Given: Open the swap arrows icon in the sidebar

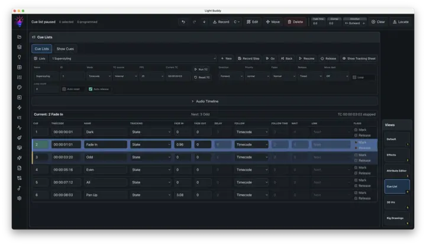Looking at the screenshot, I should (x=20, y=178).
